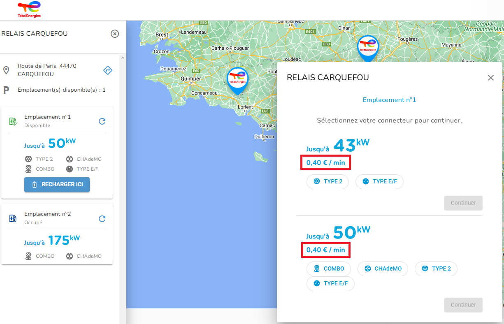Click Continuer button for 50 kW option
The width and height of the screenshot is (504, 324).
(x=463, y=305)
